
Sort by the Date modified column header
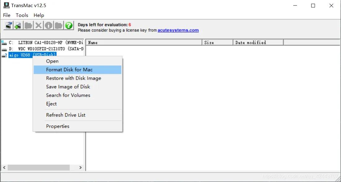(258, 42)
